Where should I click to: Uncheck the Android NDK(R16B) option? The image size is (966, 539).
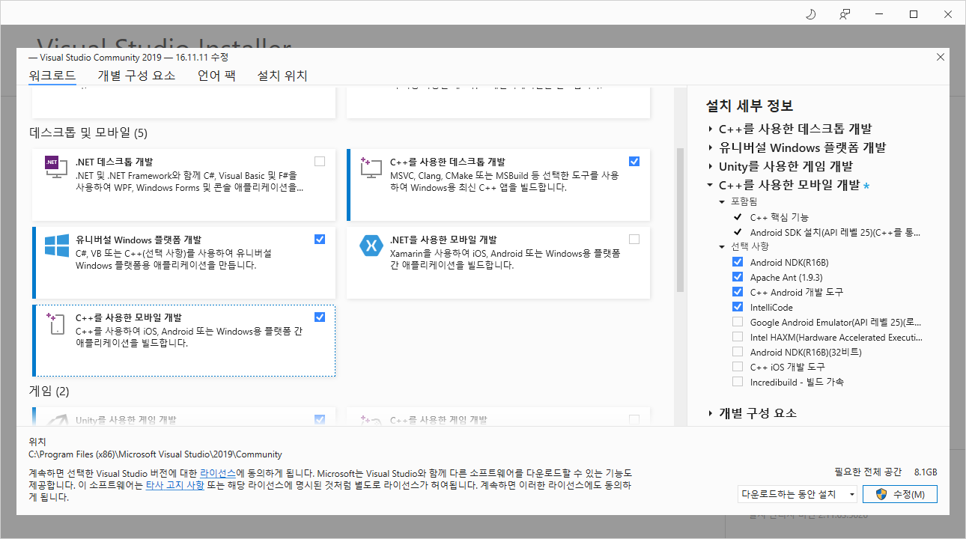click(738, 262)
